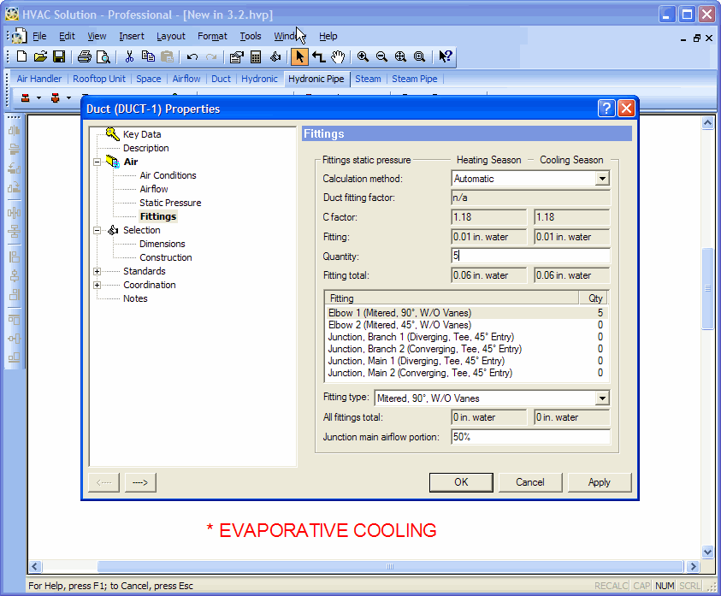Click the Undo arrow icon
The width and height of the screenshot is (721, 596).
tap(192, 56)
